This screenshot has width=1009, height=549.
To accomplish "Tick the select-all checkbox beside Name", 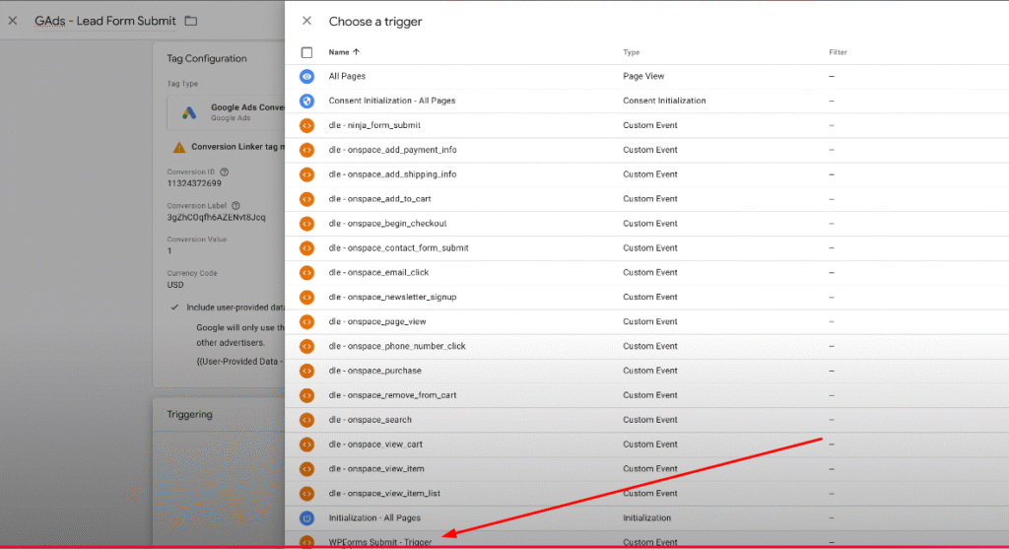I will tap(307, 52).
